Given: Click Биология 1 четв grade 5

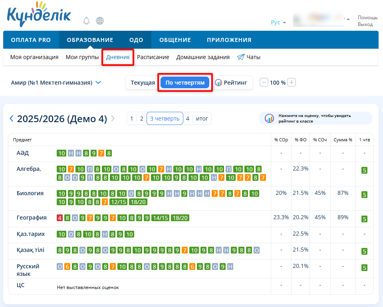Looking at the screenshot, I should click(364, 195).
